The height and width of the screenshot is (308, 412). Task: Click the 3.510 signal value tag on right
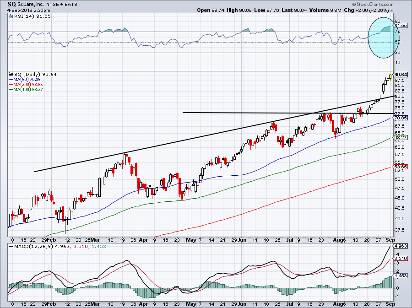click(x=401, y=259)
